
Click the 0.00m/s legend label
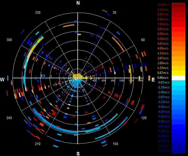click(163, 78)
